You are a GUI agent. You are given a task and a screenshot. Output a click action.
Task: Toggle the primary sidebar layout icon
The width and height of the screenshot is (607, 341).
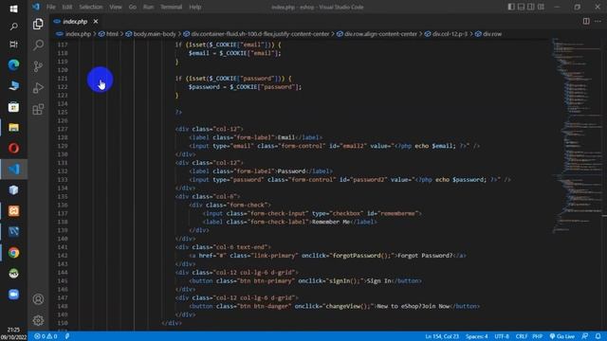(x=511, y=7)
